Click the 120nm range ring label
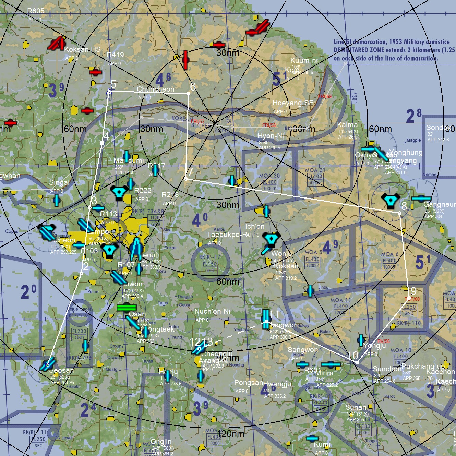 (231, 434)
